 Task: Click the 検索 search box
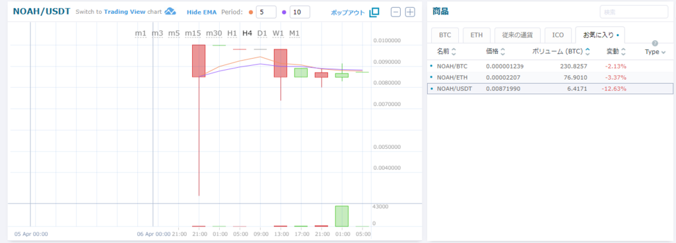(634, 12)
